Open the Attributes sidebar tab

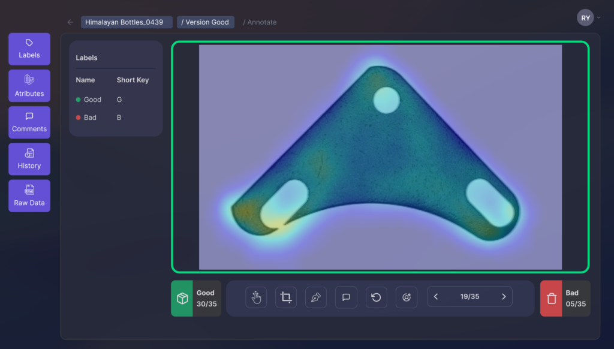pyautogui.click(x=29, y=86)
